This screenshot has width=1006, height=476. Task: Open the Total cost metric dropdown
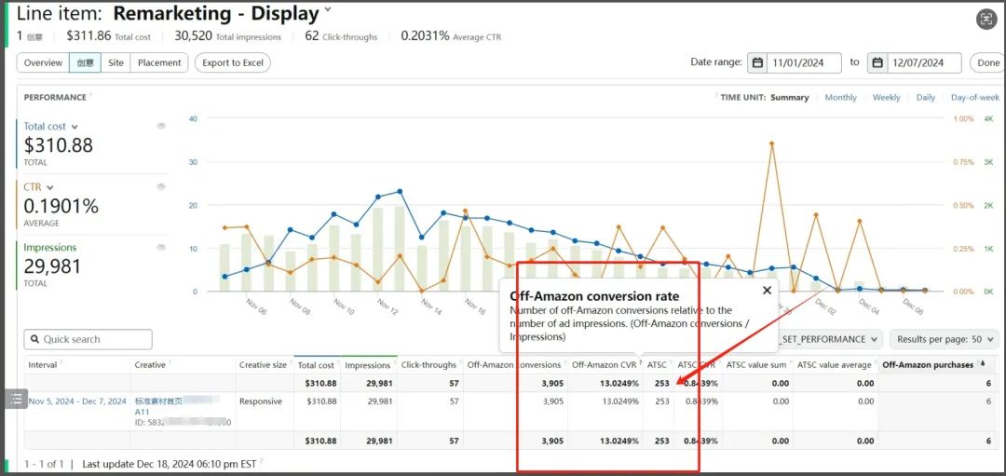tap(75, 127)
